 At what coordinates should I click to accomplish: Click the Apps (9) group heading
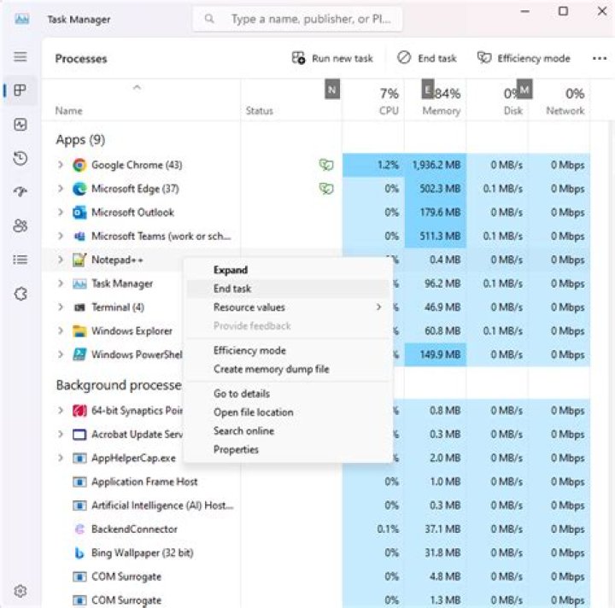tap(80, 140)
